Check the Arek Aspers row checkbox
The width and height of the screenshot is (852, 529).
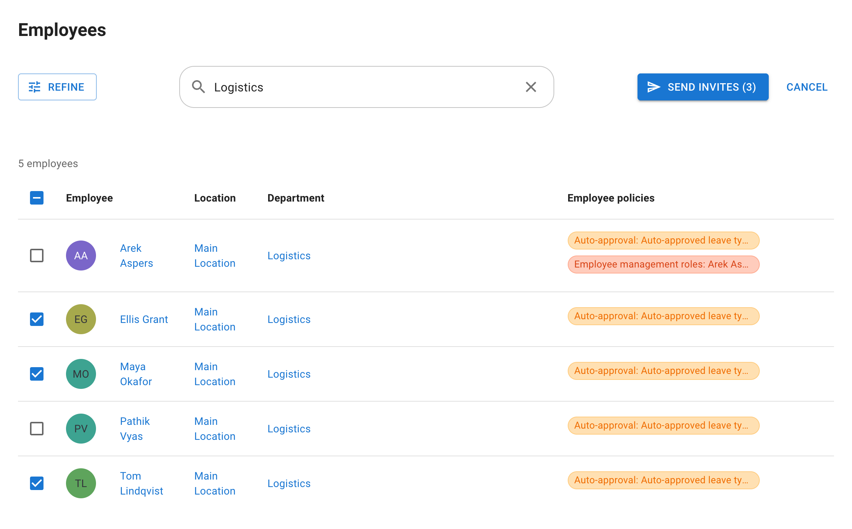tap(37, 256)
